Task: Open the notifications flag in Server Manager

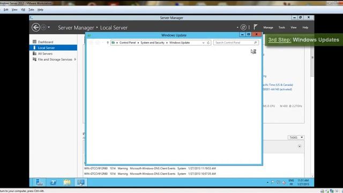Action: coord(255,27)
